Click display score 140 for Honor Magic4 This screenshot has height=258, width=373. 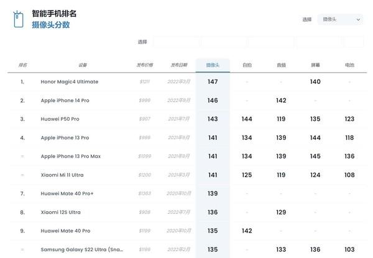click(315, 82)
